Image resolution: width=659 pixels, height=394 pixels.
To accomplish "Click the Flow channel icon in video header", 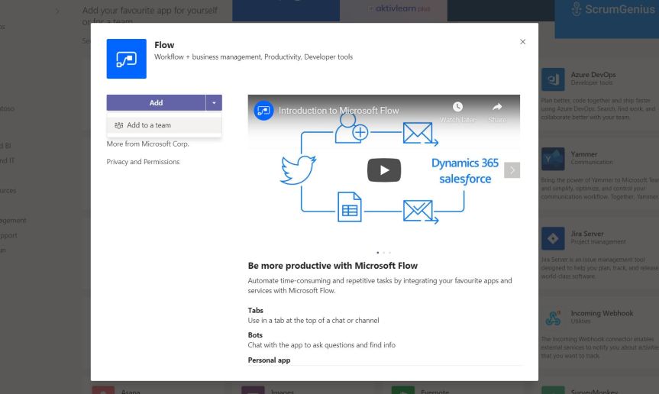I will click(x=263, y=111).
